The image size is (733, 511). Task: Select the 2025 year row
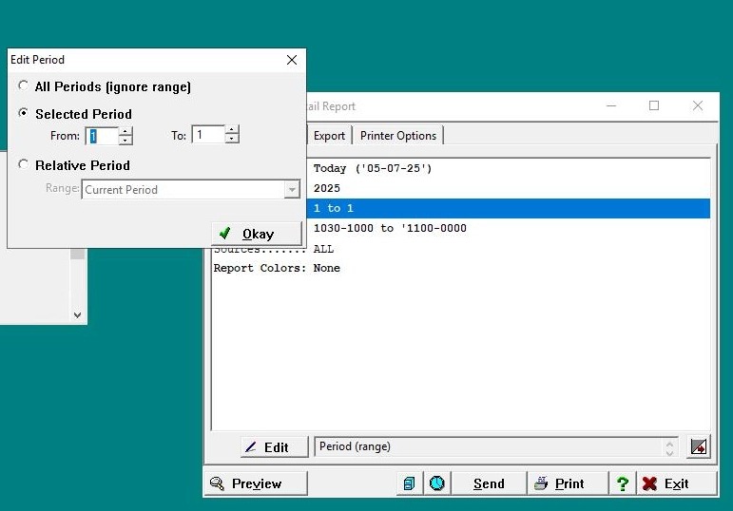(509, 188)
